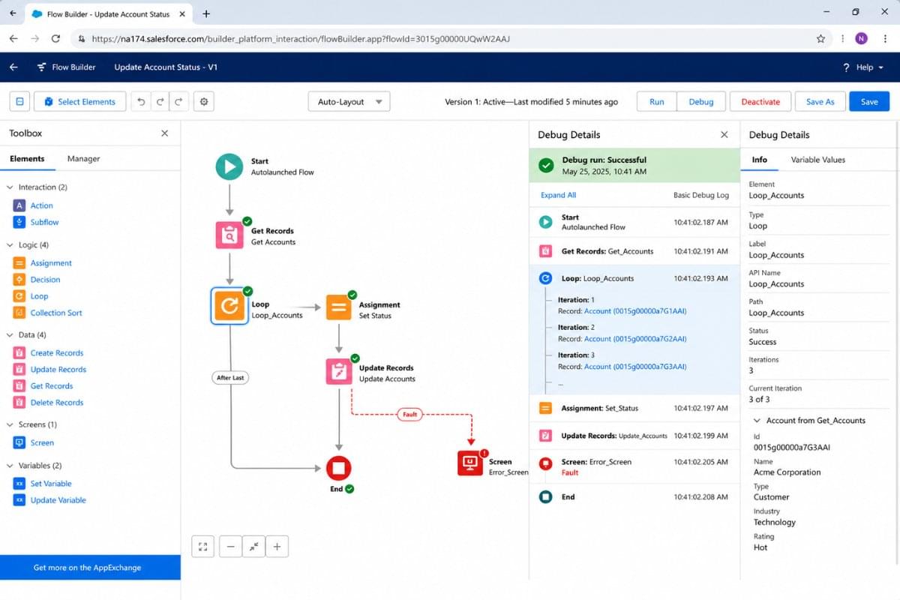Open flow settings gear icon

pyautogui.click(x=204, y=102)
